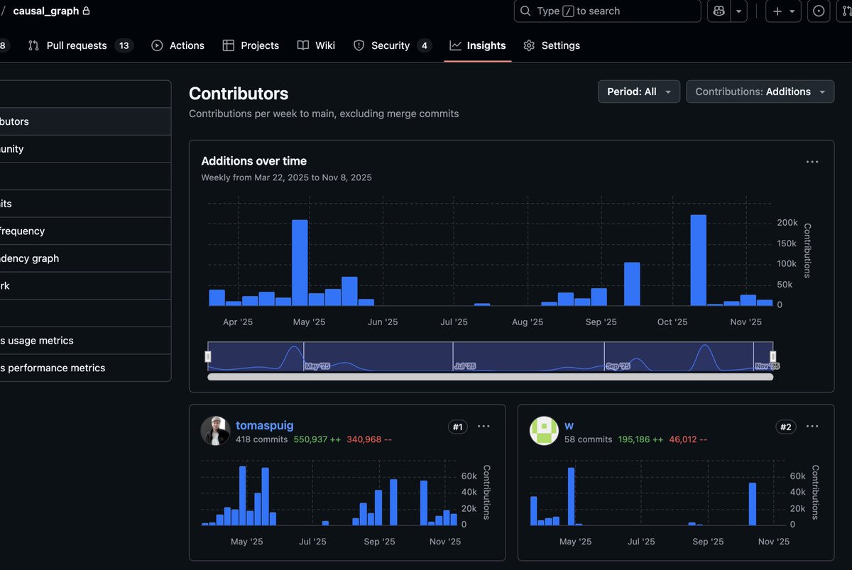This screenshot has width=852, height=570.
Task: Click the 'Additions over time' chart title
Action: (254, 161)
